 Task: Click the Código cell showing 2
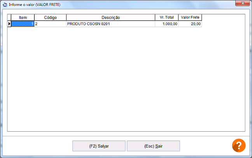[x=50, y=24]
